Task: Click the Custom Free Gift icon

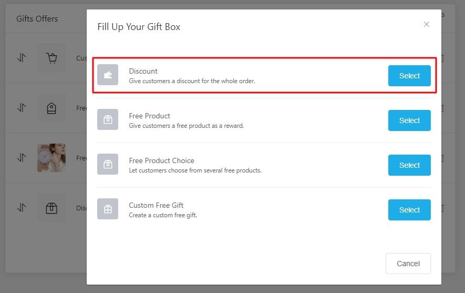Action: 108,209
